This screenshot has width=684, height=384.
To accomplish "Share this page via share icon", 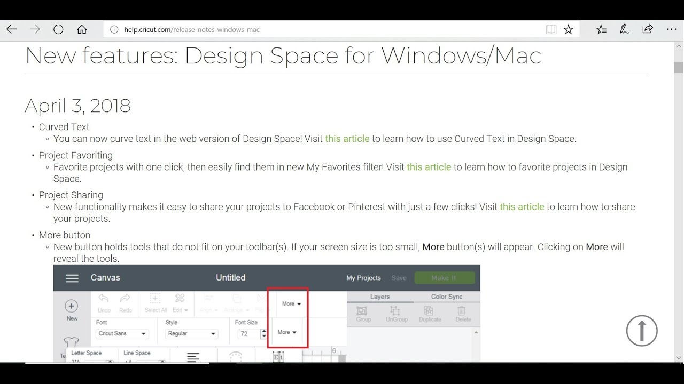I will [648, 29].
